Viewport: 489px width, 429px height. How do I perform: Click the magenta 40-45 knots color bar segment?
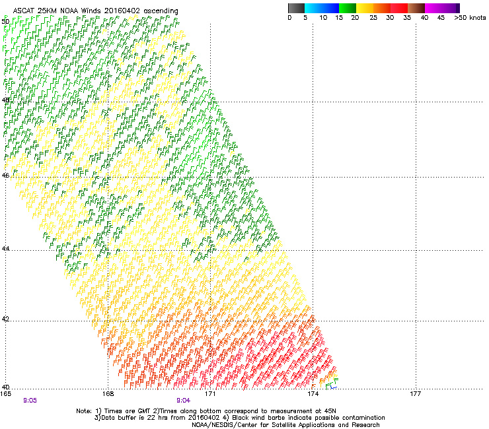(433, 8)
